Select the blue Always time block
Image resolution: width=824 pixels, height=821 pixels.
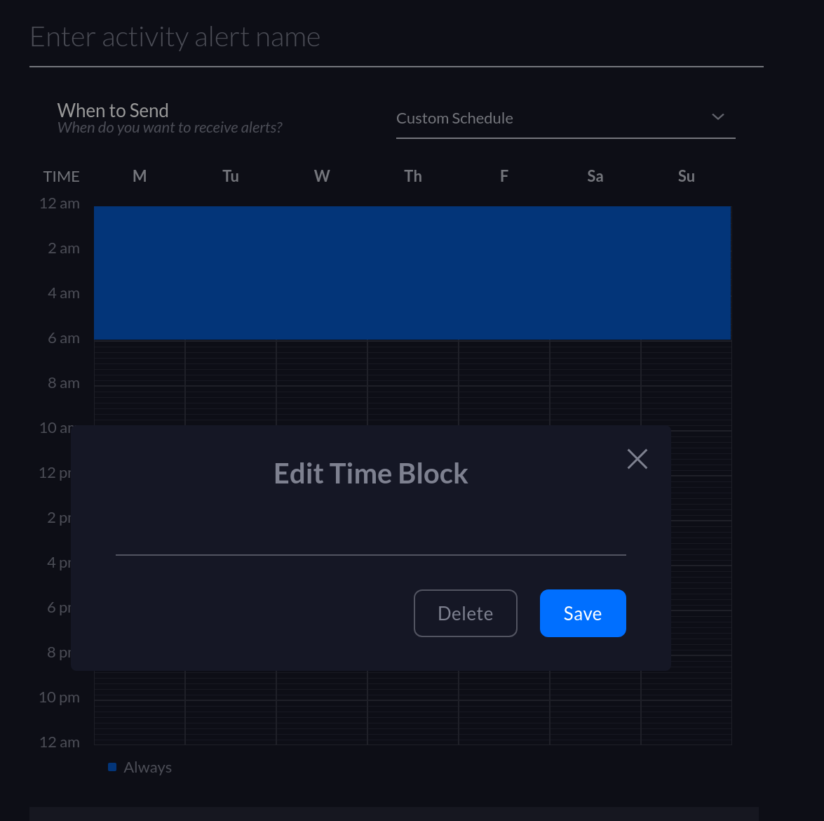click(412, 273)
